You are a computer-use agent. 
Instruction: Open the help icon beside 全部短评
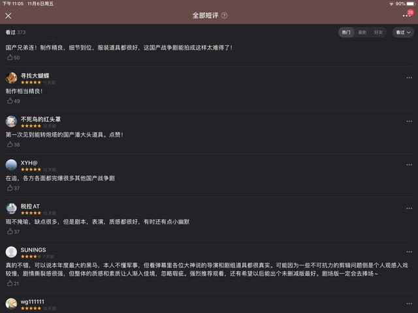click(225, 16)
